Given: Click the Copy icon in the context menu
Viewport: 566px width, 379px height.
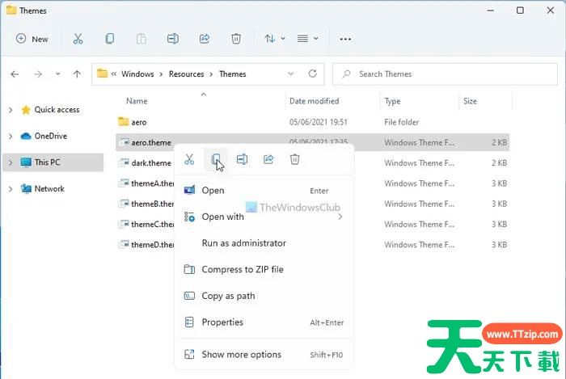Looking at the screenshot, I should [216, 159].
